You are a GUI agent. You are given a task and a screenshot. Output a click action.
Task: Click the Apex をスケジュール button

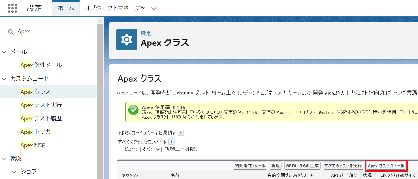point(386,166)
